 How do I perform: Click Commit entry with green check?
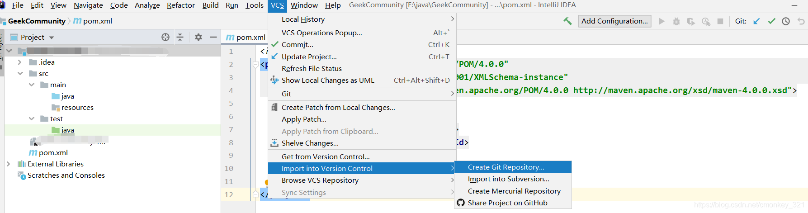[x=362, y=45]
